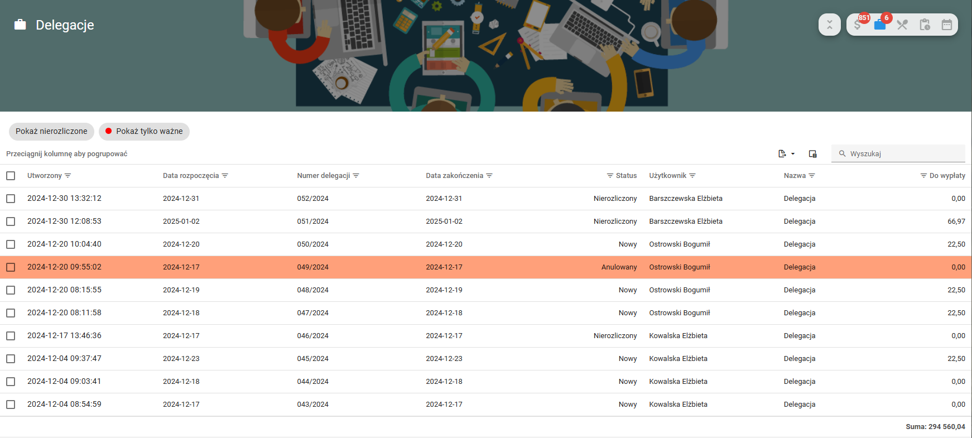Open the dollar expenses icon with 851 badge
Viewport: 972px width, 438px height.
tap(858, 25)
